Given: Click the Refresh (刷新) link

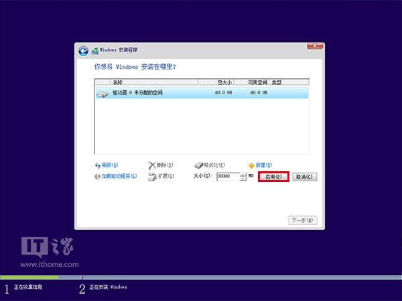Looking at the screenshot, I should [110, 165].
